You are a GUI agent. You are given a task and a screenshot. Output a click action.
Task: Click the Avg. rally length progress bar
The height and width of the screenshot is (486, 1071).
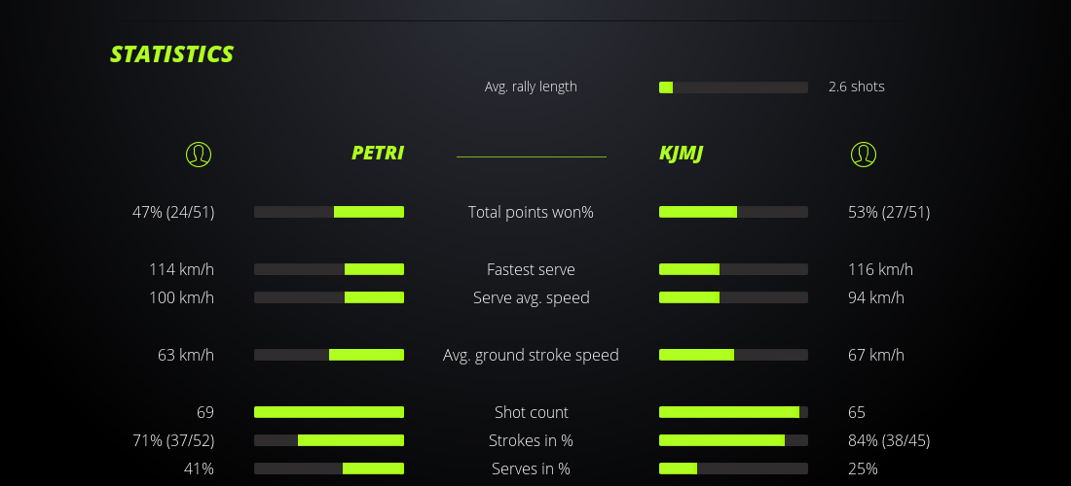(x=733, y=87)
